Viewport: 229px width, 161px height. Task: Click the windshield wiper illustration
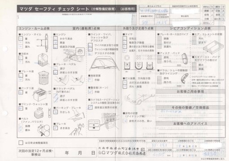[x=104, y=64]
